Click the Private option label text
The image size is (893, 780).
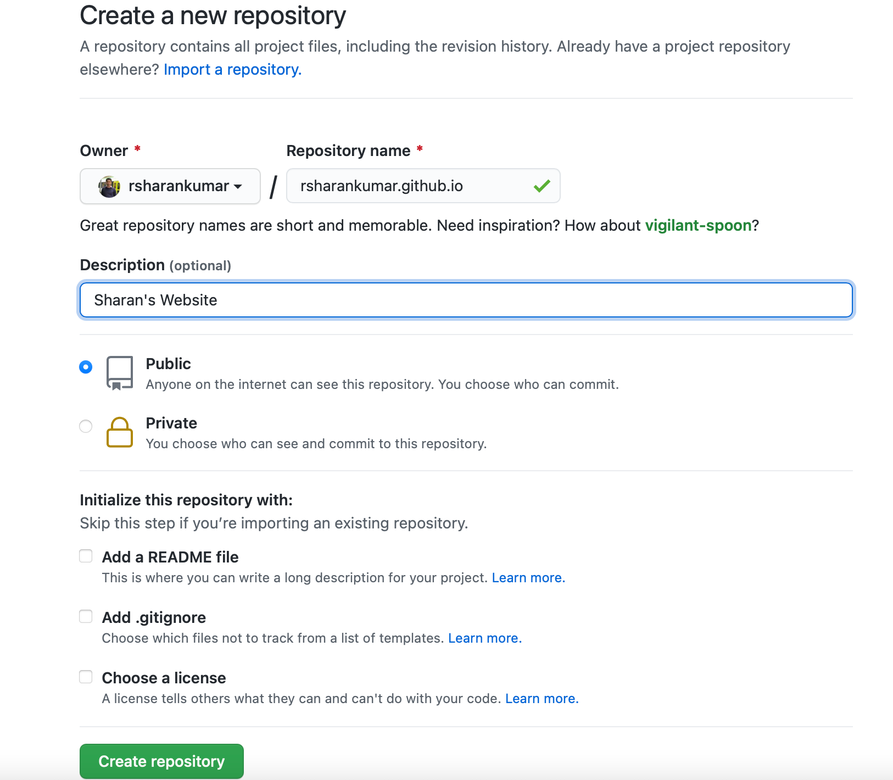[171, 424]
